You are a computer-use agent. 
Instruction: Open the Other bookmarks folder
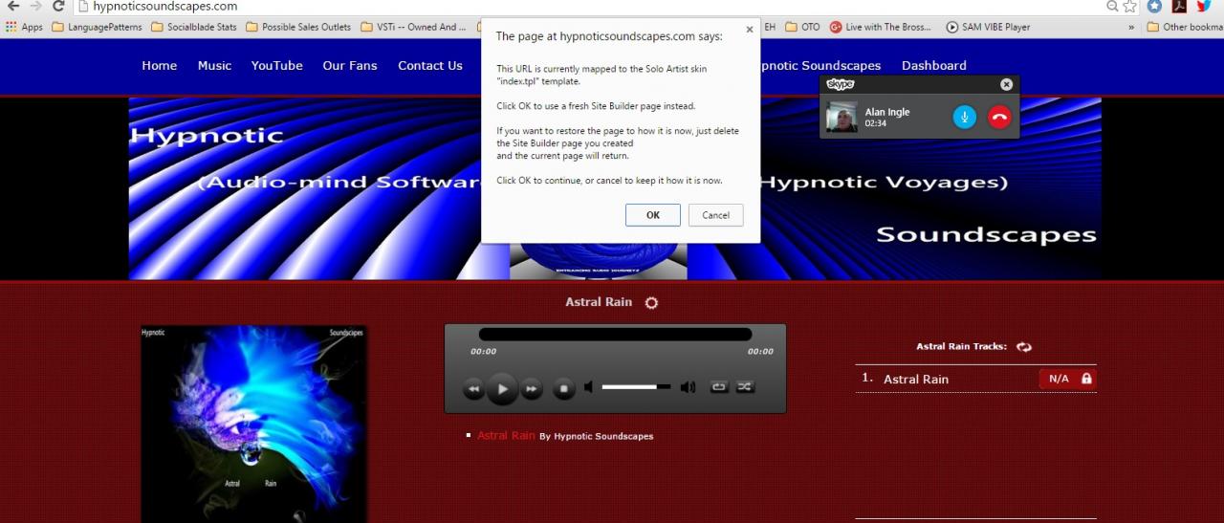coord(1185,27)
